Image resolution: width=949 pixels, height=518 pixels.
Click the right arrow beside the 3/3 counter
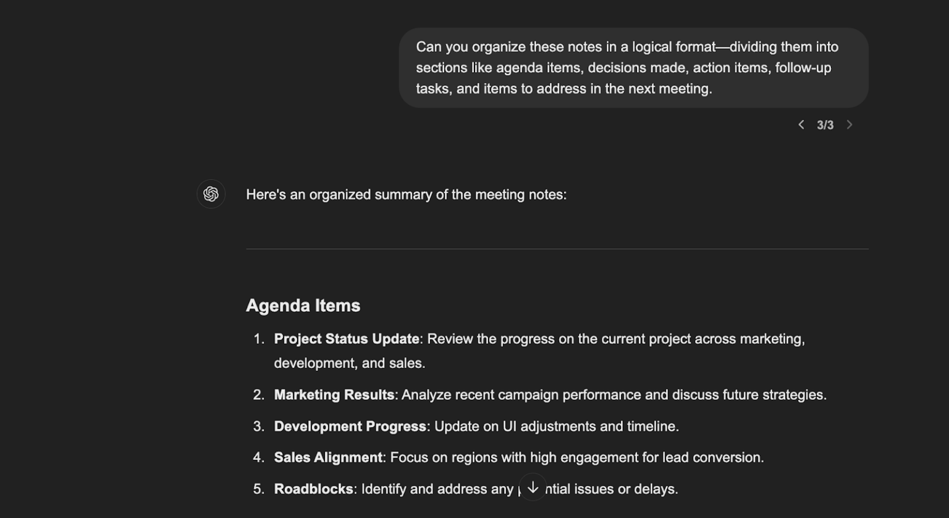point(850,124)
